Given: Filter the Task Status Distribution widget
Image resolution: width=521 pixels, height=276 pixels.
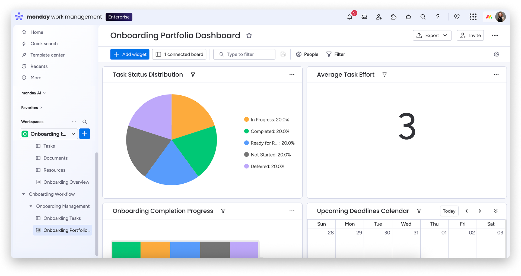Looking at the screenshot, I should pos(193,75).
